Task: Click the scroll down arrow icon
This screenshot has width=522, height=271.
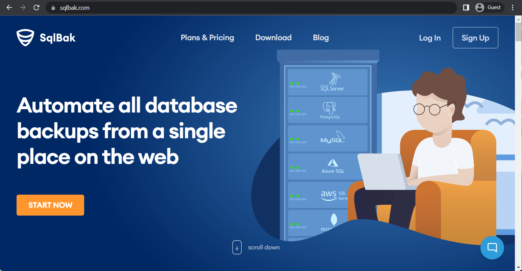Action: coord(237,247)
